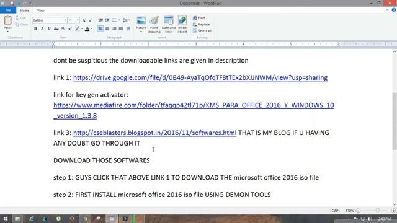Viewport: 397px width, 223px height.
Task: Align text right
Action: (114, 29)
